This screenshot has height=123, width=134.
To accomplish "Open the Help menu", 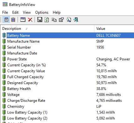I will tap(56, 12).
